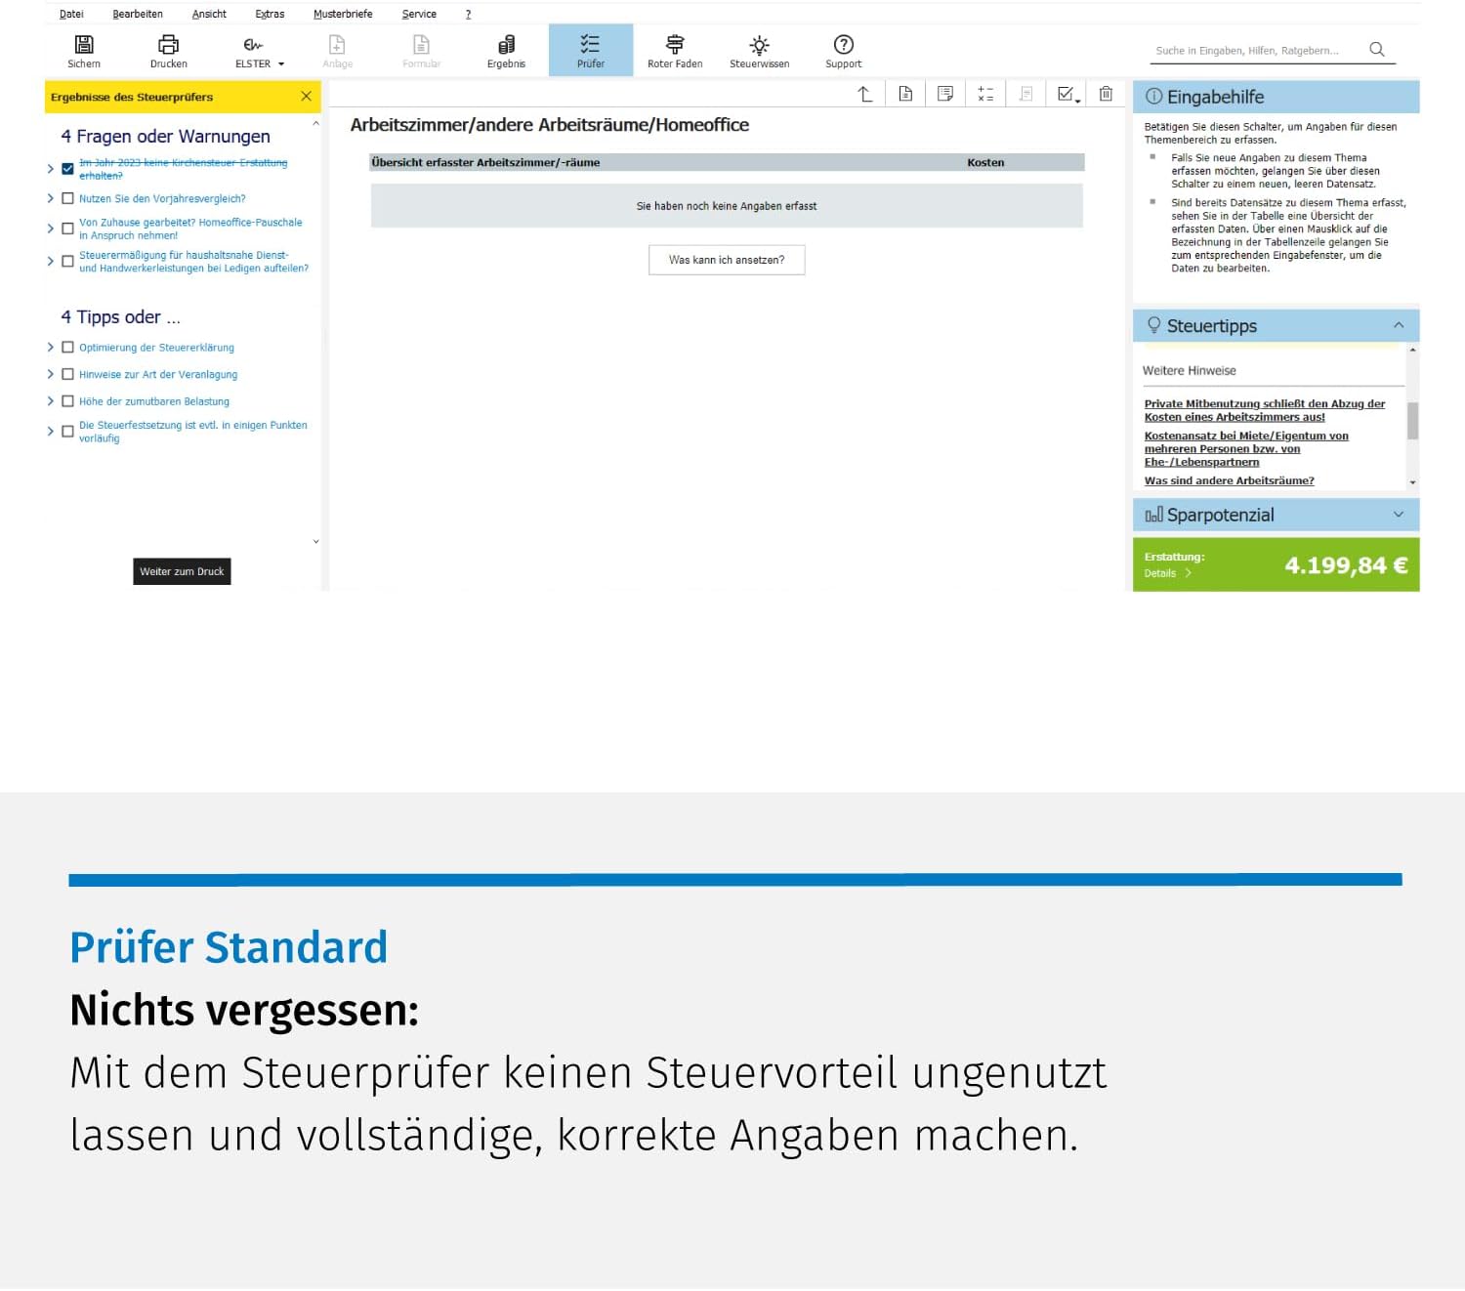Open Erstattung Details link
Screen dimensions: 1465x1291
tap(1167, 573)
